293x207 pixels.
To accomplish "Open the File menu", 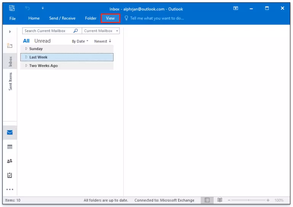I will pyautogui.click(x=13, y=18).
